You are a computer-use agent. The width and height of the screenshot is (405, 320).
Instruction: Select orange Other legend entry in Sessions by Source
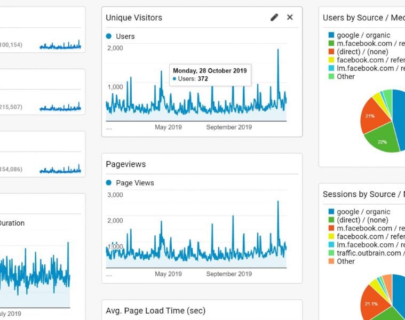(345, 261)
